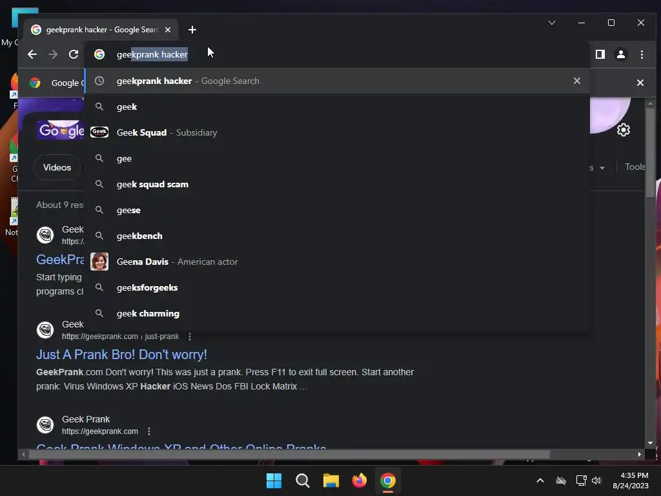
Task: Choose the 'geekbench' suggestion
Action: (337, 236)
